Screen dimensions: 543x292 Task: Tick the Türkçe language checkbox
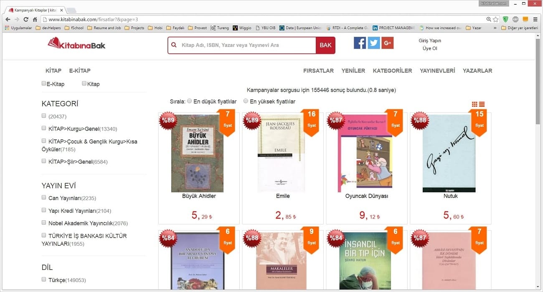point(44,279)
